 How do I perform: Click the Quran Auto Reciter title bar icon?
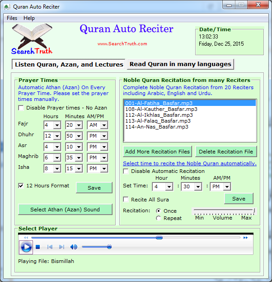7,7
